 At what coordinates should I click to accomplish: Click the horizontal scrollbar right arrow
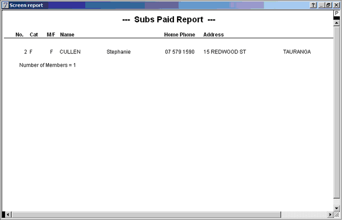[330, 214]
